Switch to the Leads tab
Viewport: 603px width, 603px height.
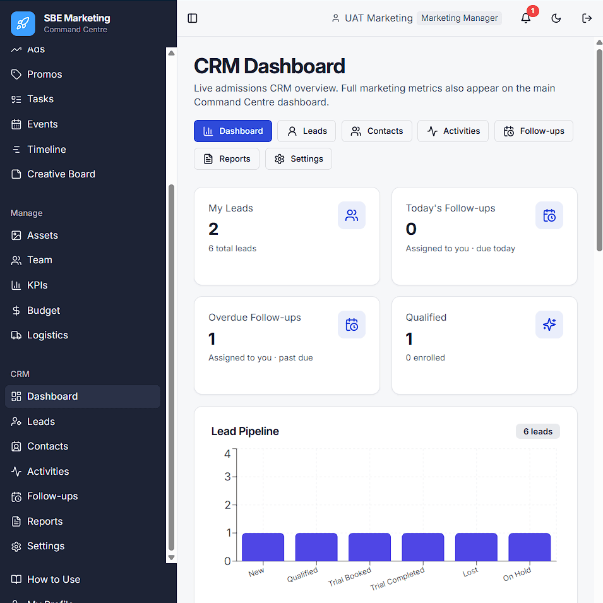point(306,131)
